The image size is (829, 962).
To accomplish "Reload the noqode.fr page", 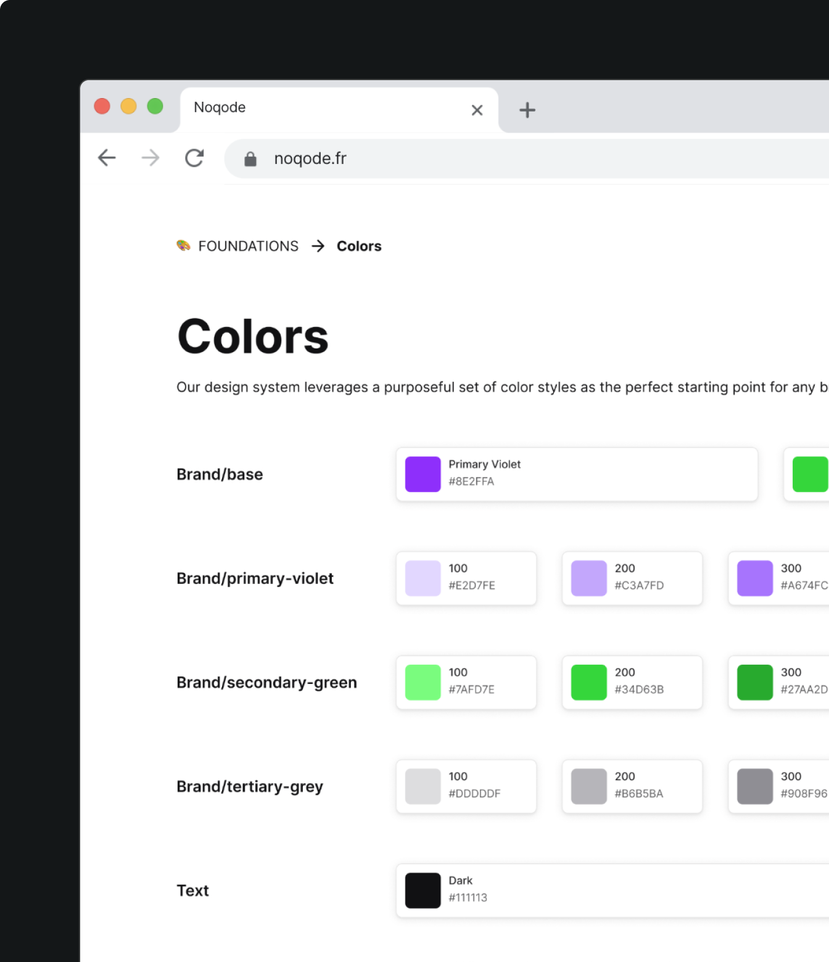I will 194,158.
